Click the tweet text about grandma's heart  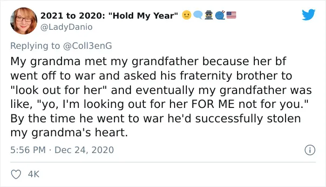tap(161, 97)
